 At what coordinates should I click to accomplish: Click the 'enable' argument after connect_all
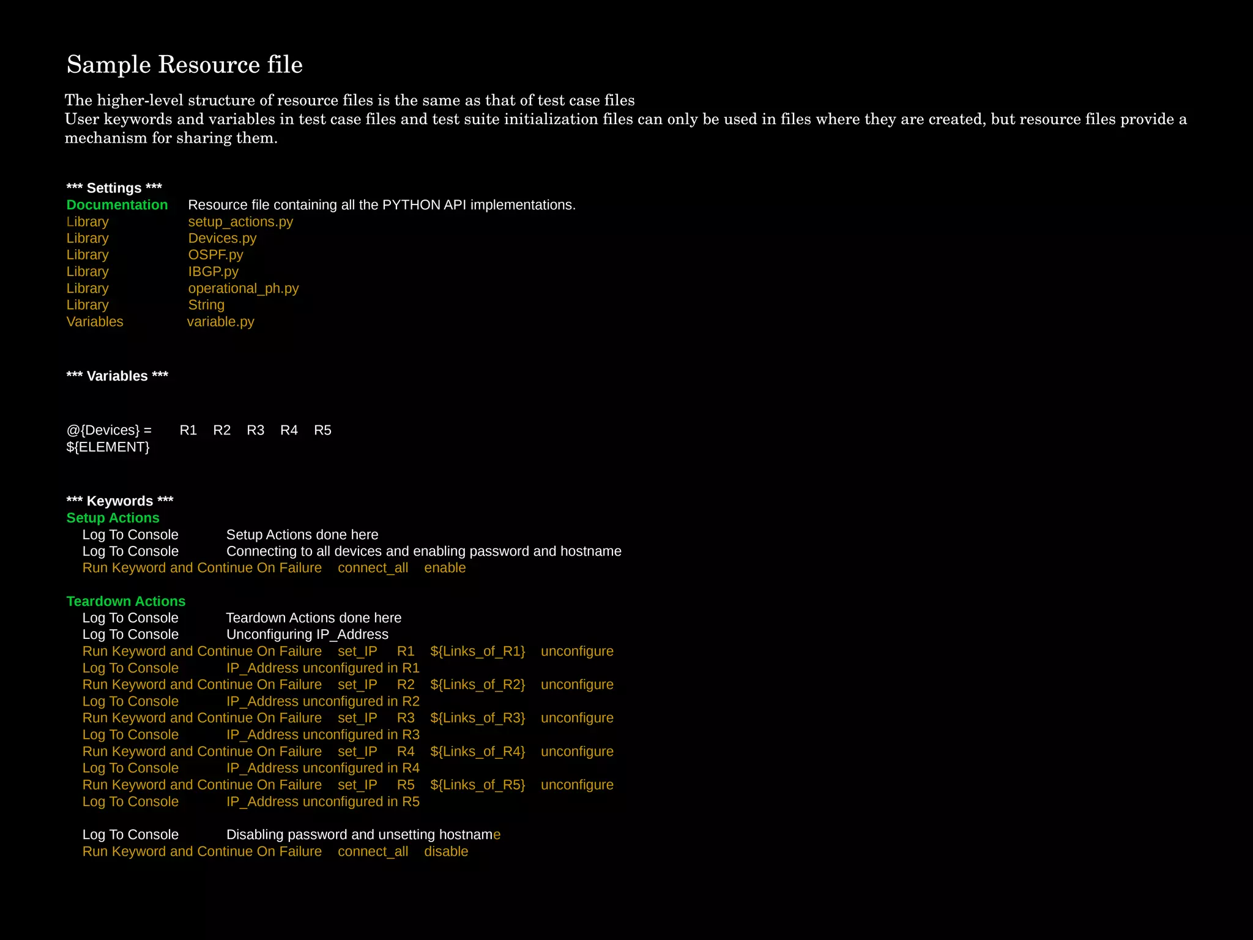click(445, 568)
